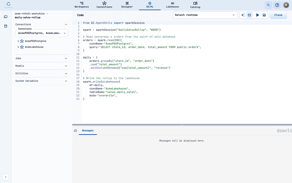Viewport: 292px width, 183px height.
Task: Click the SELECT query text on line 8
Action: (x=149, y=47)
